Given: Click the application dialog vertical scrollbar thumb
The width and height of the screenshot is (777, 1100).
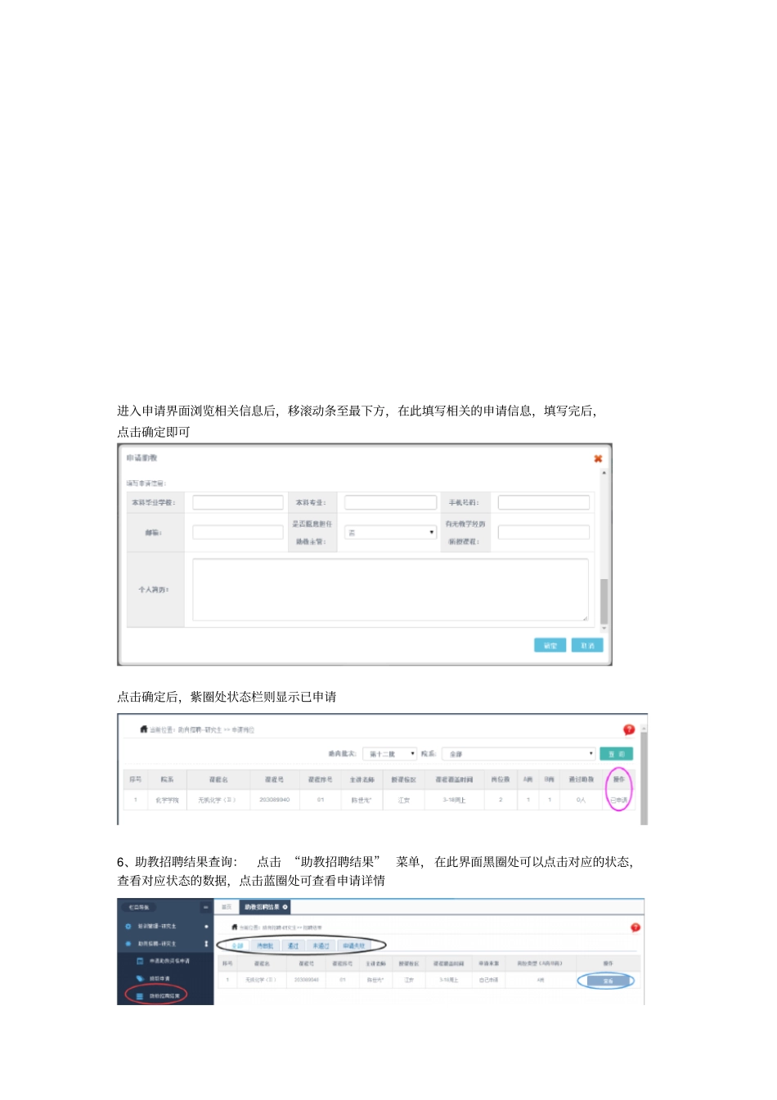Looking at the screenshot, I should 604,601.
